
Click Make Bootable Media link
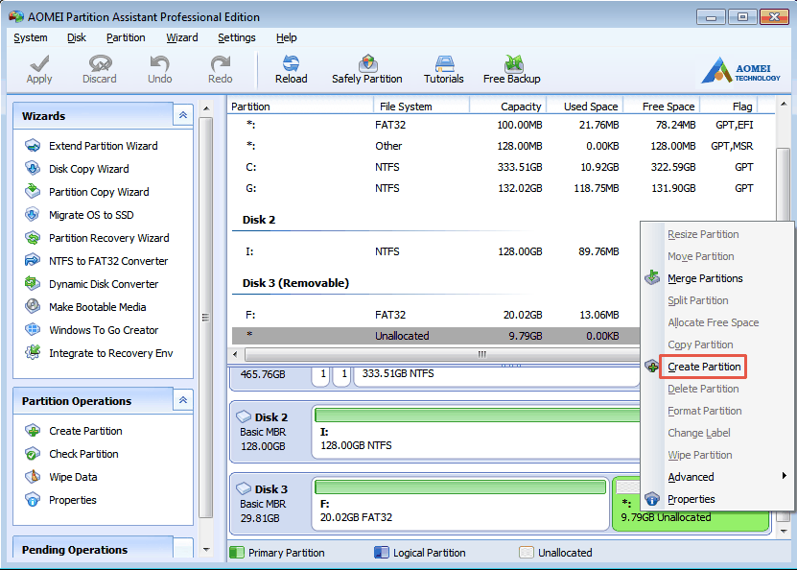point(97,307)
